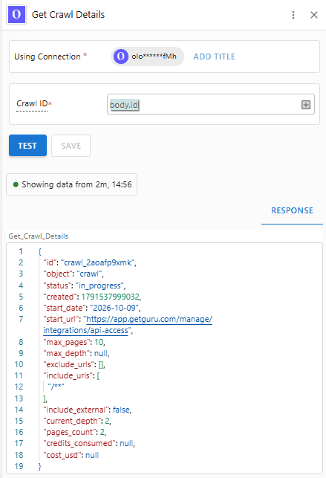
Task: Click line number 11 in response gutter
Action: 19,375
